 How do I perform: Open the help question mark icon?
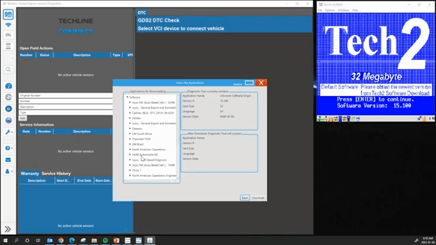(x=7, y=148)
